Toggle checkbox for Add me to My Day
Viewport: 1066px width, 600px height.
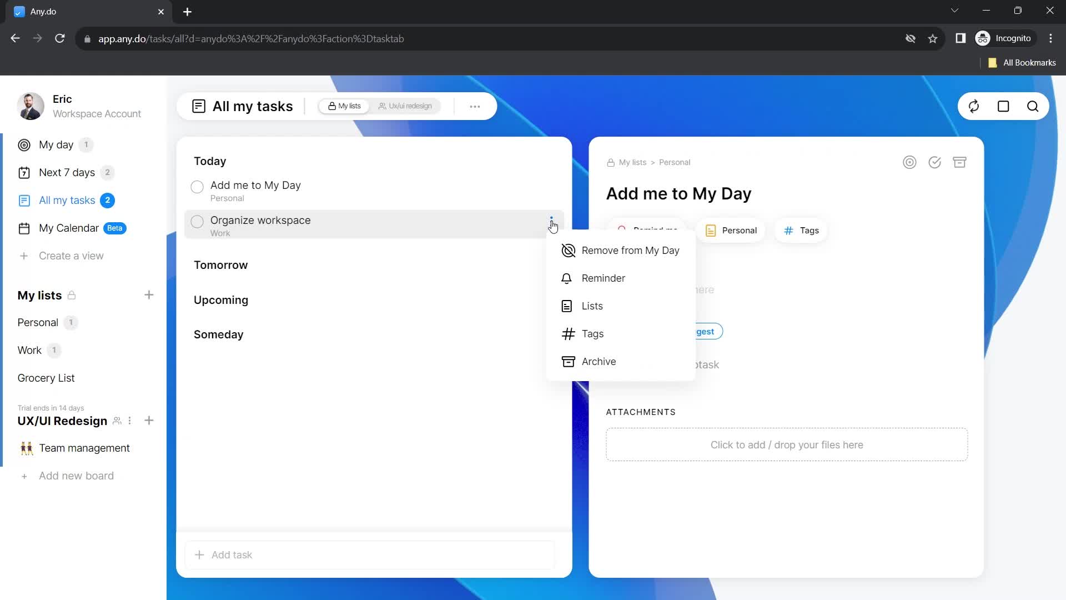(198, 186)
